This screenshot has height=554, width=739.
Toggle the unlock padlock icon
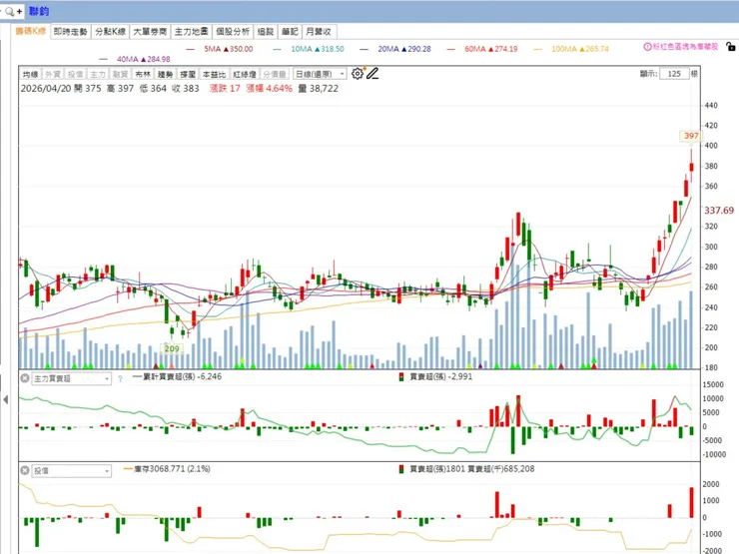coord(730,46)
